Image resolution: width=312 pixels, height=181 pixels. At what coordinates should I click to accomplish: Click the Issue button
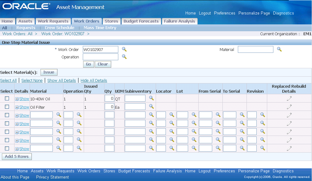click(x=49, y=72)
